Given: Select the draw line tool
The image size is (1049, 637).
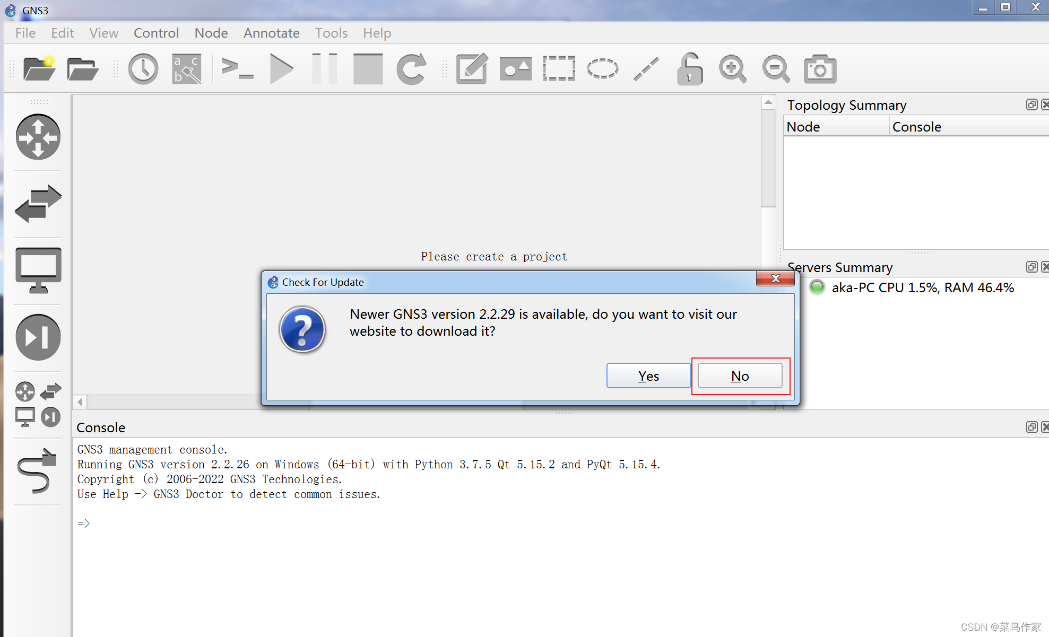Looking at the screenshot, I should (646, 69).
